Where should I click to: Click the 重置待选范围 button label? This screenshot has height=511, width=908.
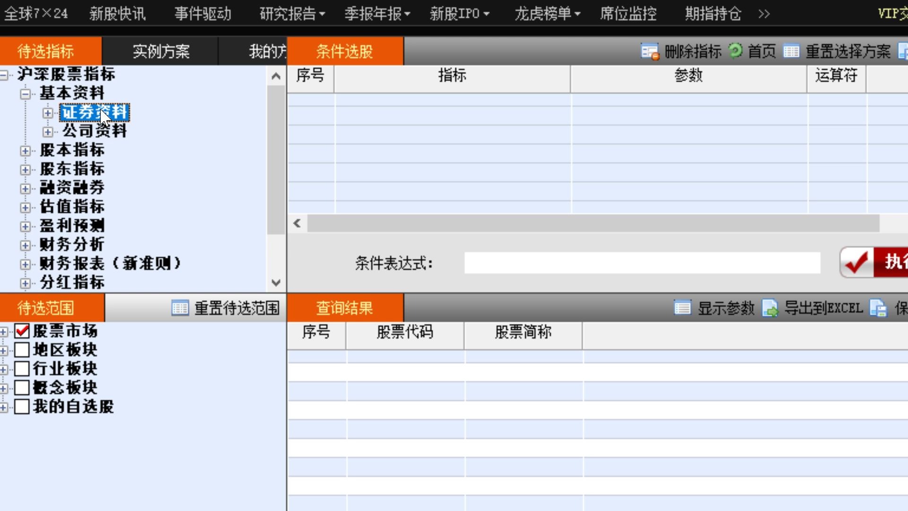coord(237,308)
